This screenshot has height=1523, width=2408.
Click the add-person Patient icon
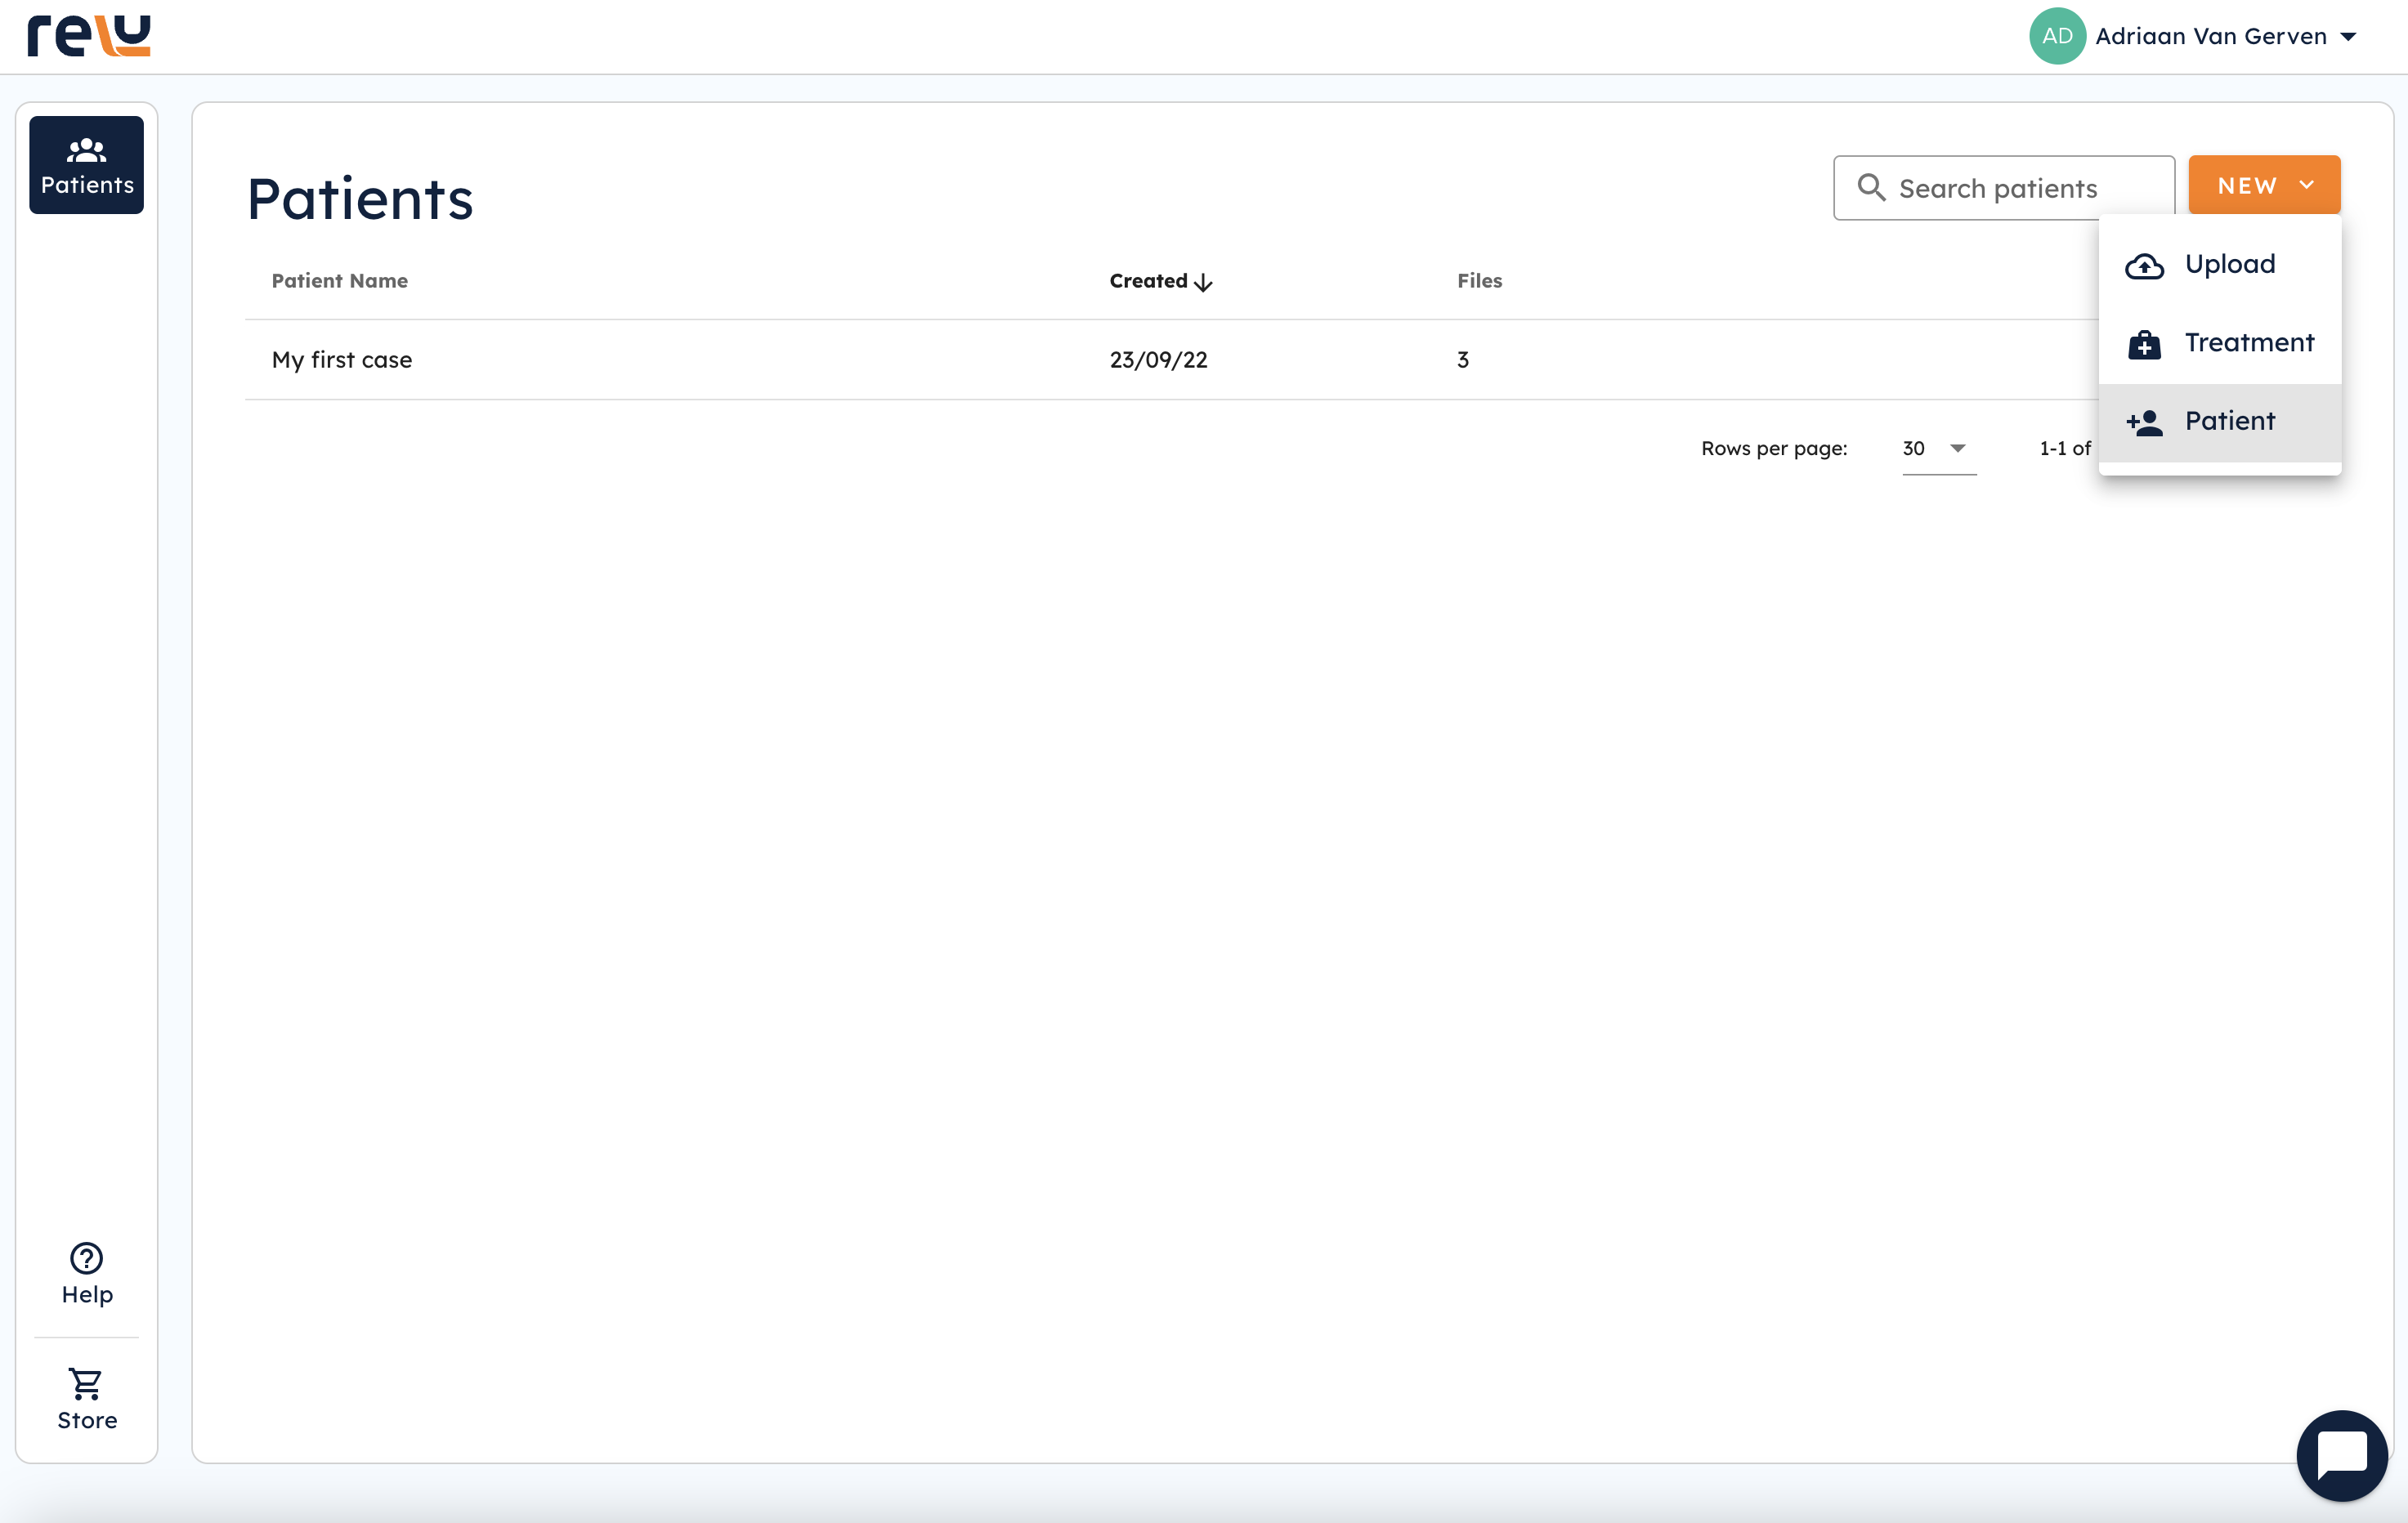[x=2144, y=422]
